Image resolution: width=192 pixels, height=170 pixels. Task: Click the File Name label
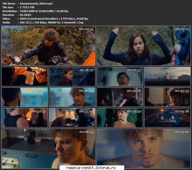pos(9,4)
